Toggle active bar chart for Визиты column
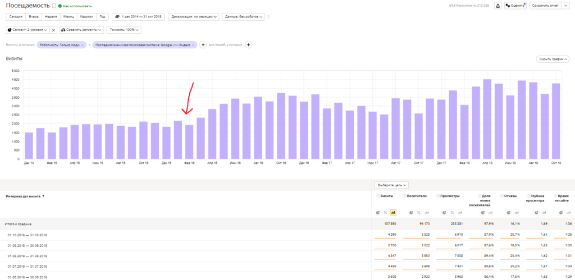The width and height of the screenshot is (575, 280). coord(393,213)
